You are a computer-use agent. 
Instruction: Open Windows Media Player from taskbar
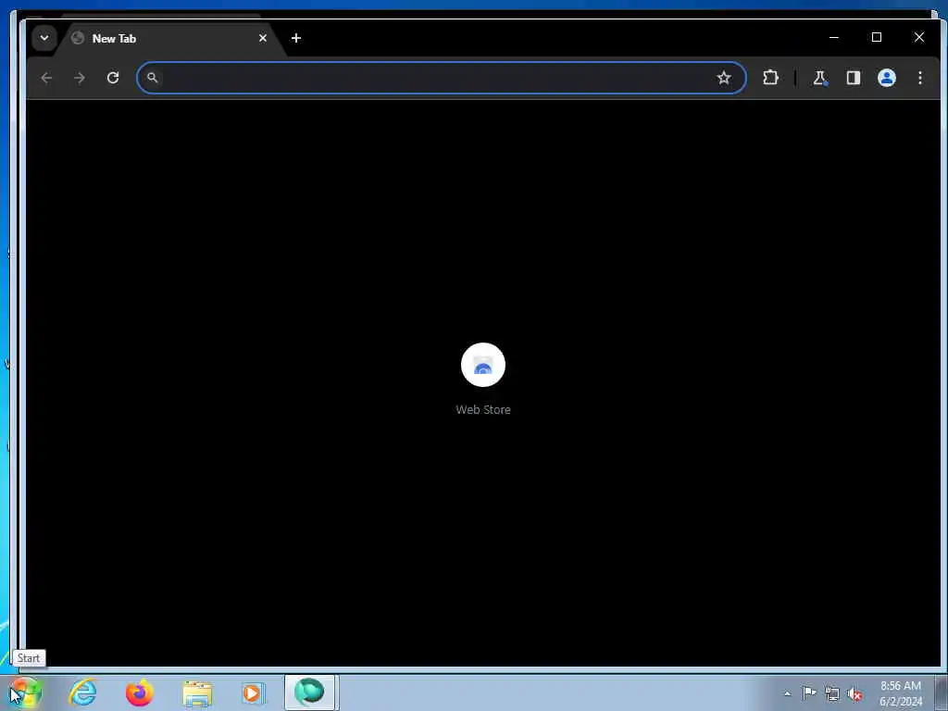pyautogui.click(x=252, y=692)
